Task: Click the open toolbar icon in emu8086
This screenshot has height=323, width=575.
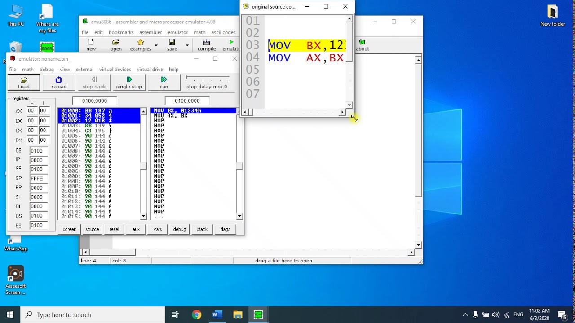Action: 116,45
